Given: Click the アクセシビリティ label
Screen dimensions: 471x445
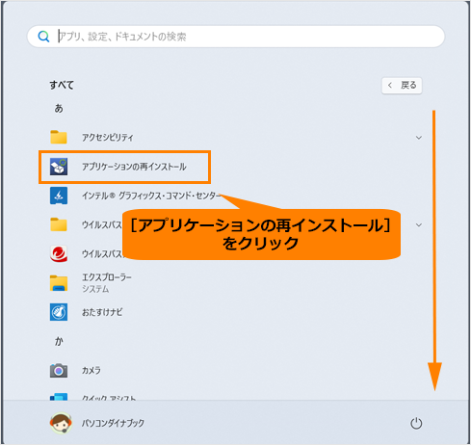Looking at the screenshot, I should (108, 138).
